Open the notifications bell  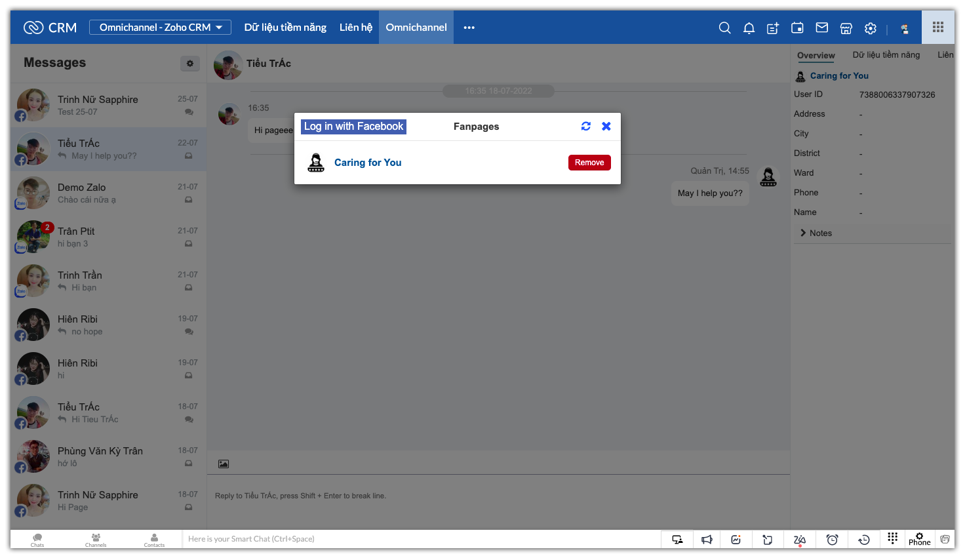click(749, 28)
